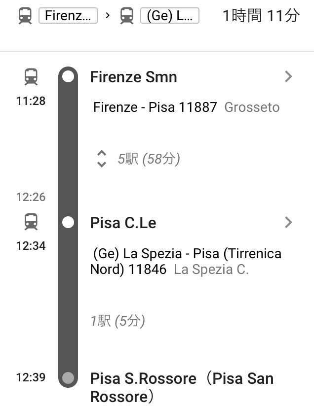314x406 pixels.
Task: Click the small arrow between route chips
Action: pyautogui.click(x=108, y=16)
